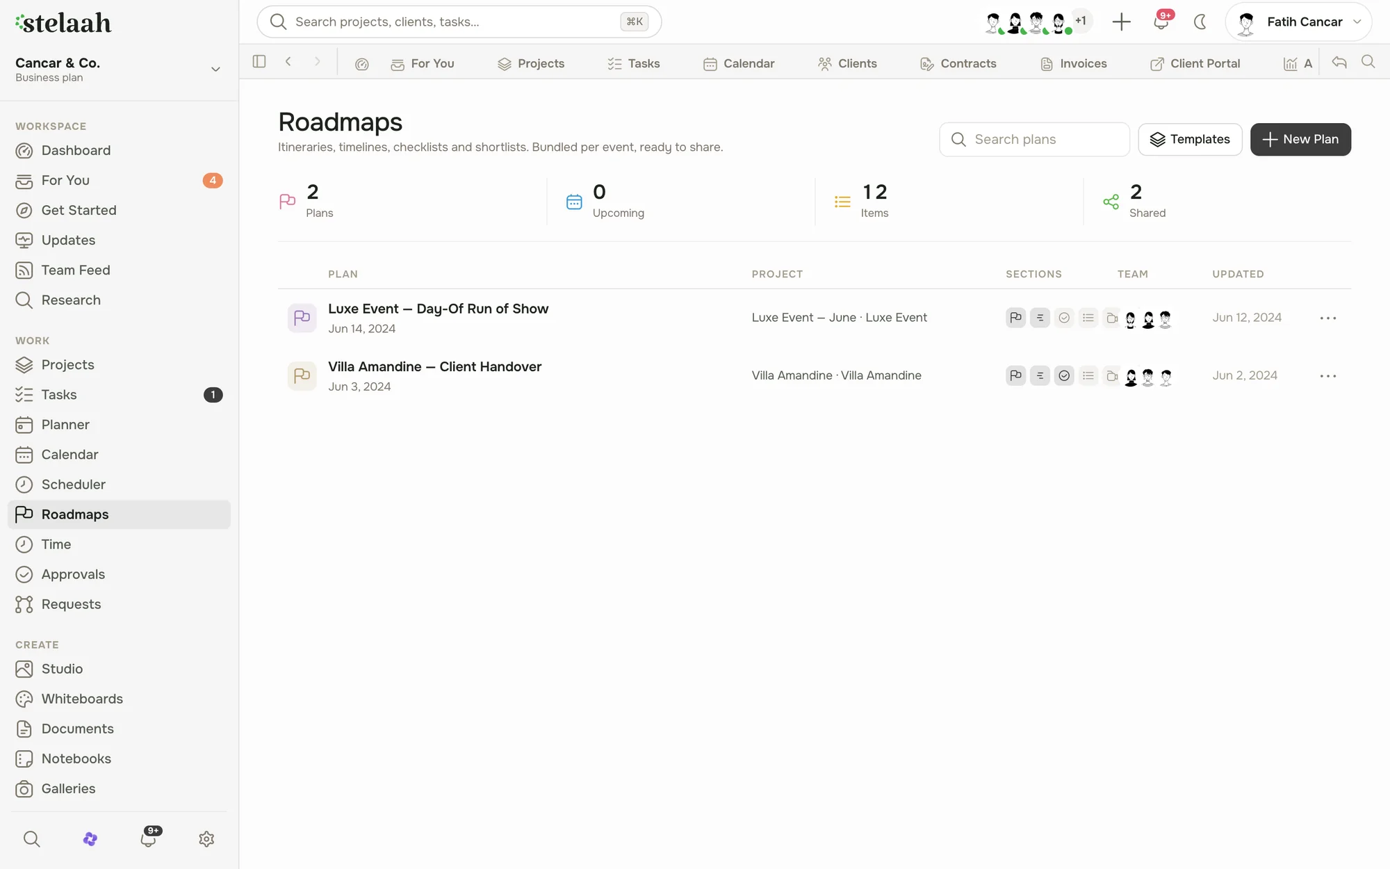Open Team Feed in sidebar
Image resolution: width=1390 pixels, height=869 pixels.
tap(119, 270)
